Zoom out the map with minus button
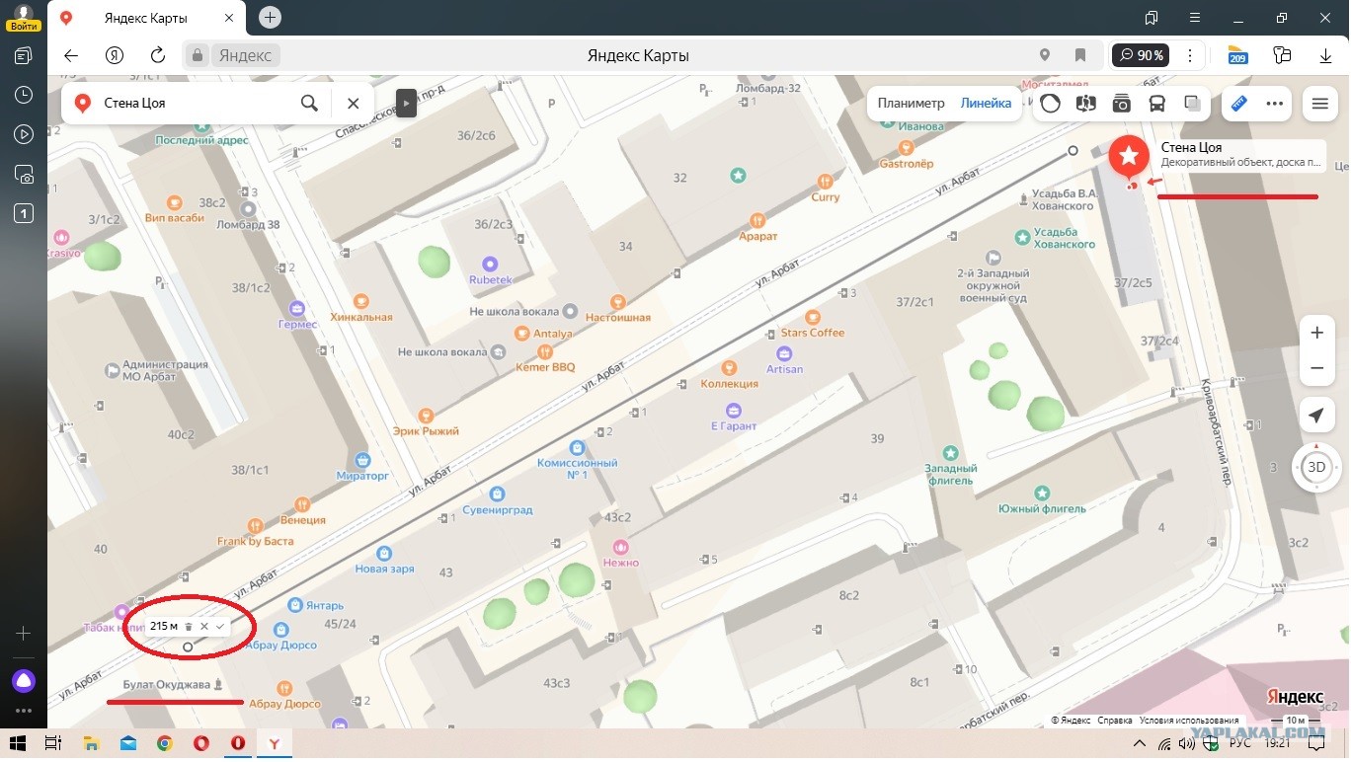The height and width of the screenshot is (762, 1351). pos(1316,368)
